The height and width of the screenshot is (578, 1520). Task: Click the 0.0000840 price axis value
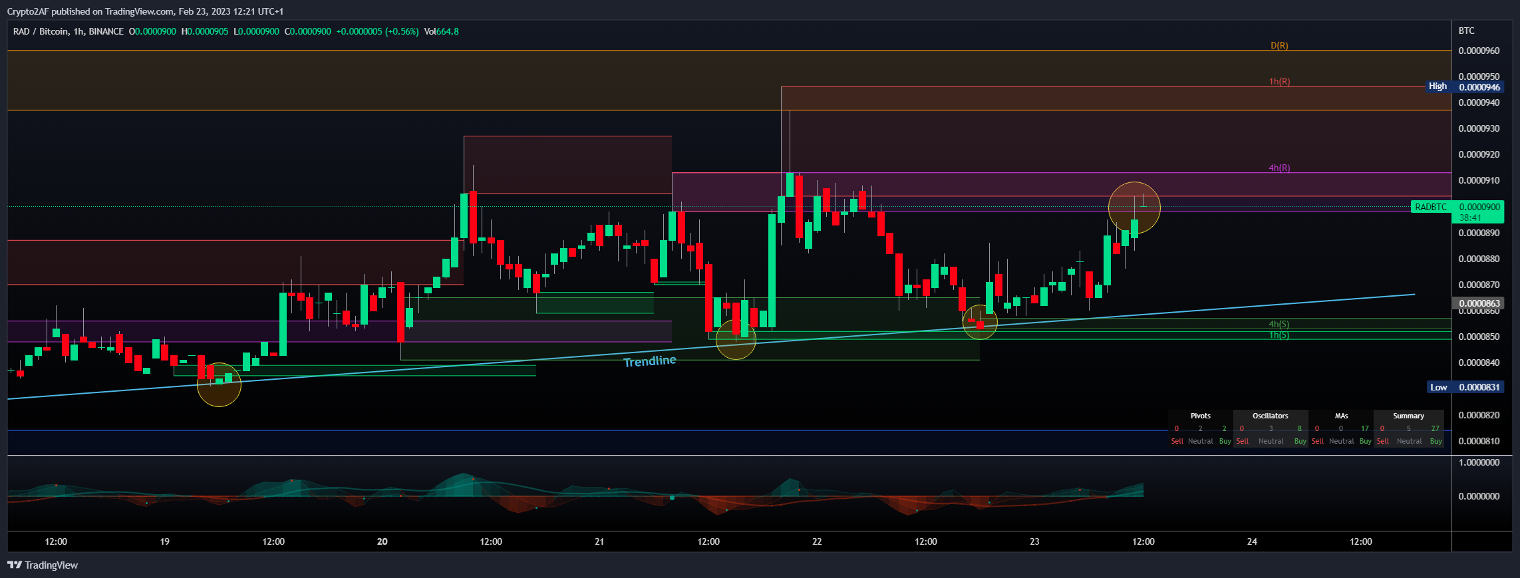coord(1477,362)
